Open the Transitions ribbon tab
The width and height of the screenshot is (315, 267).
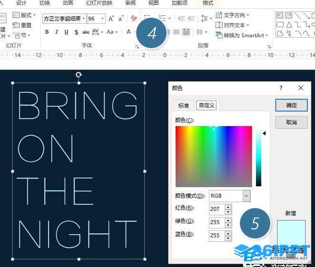pyautogui.click(x=45, y=3)
